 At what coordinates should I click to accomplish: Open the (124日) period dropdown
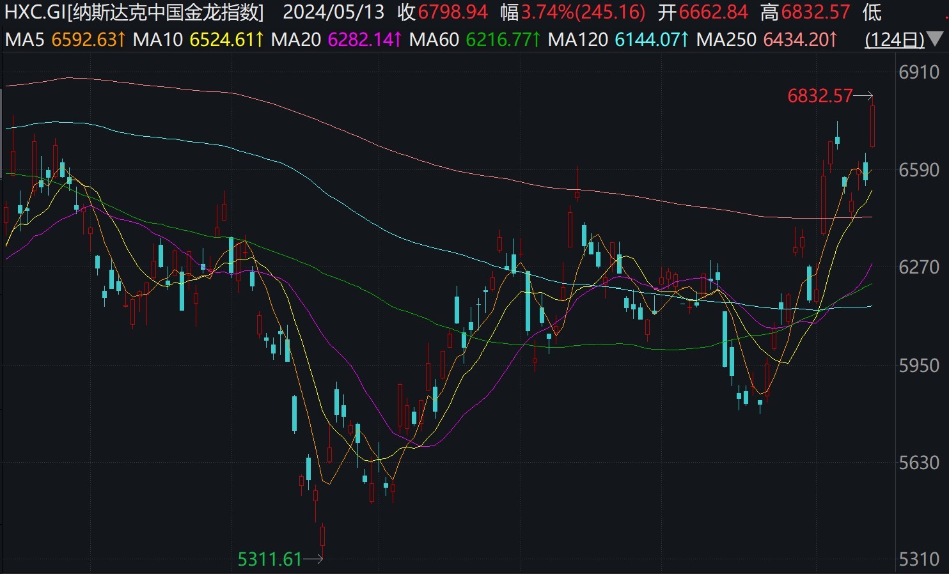(x=895, y=40)
